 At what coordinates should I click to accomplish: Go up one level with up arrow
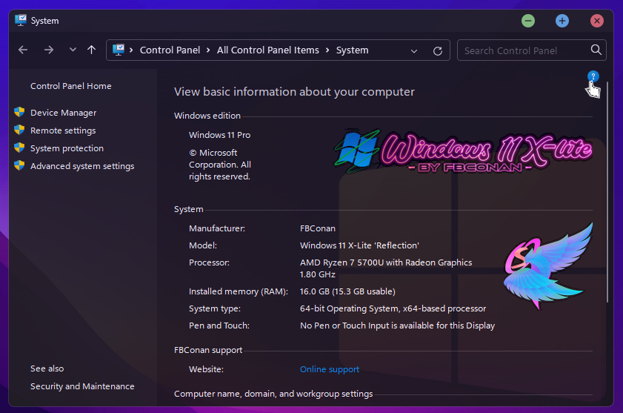(x=91, y=50)
